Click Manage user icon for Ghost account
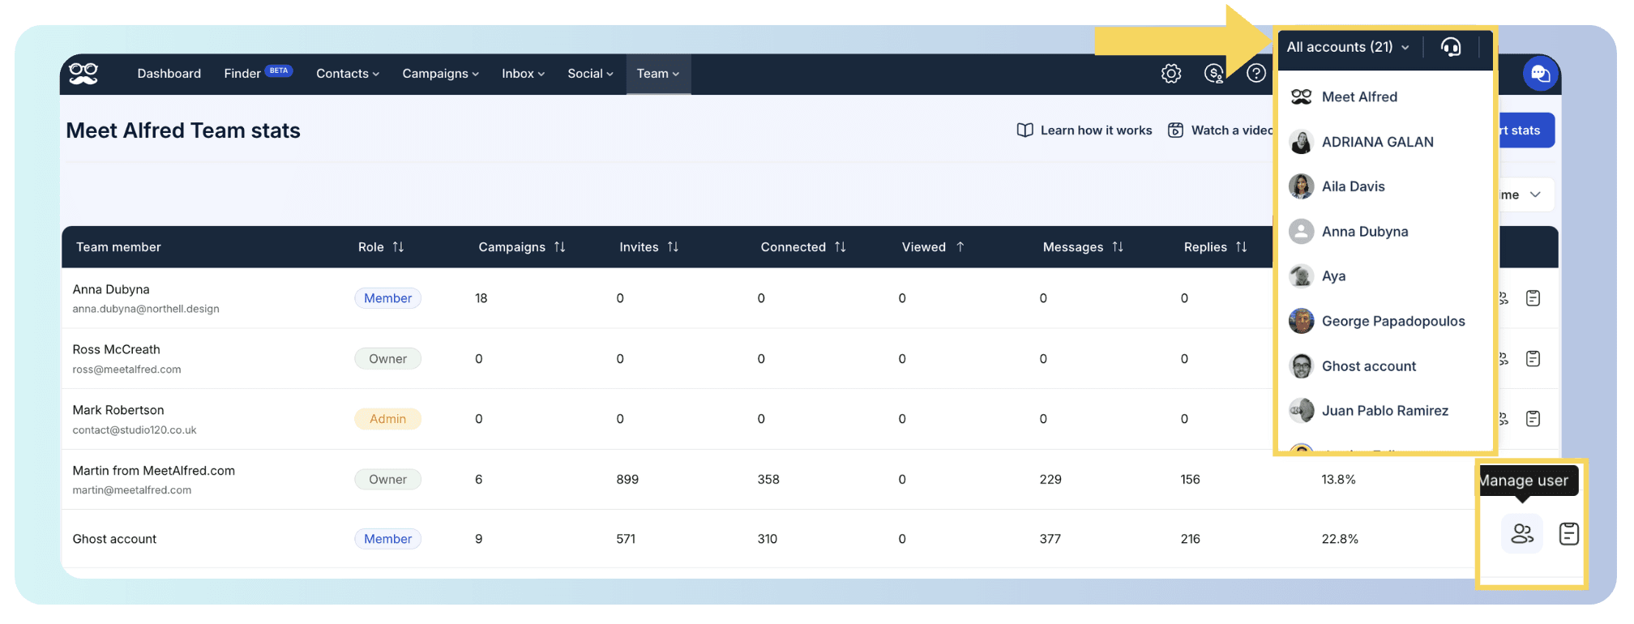1634x624 pixels. point(1522,533)
